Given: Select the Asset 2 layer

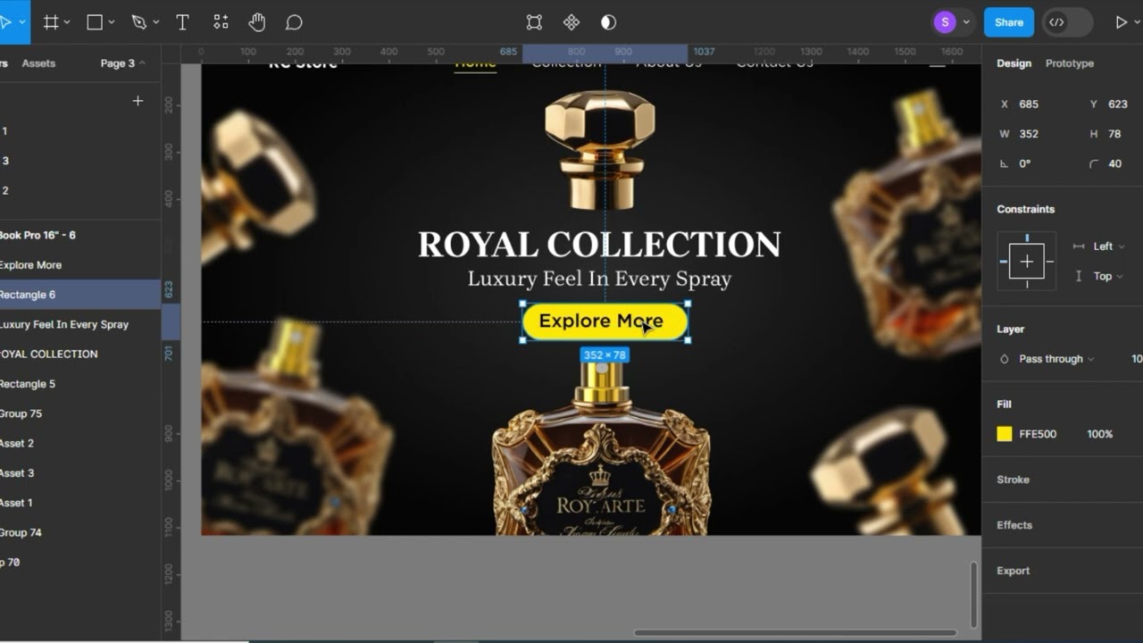Looking at the screenshot, I should (80, 443).
